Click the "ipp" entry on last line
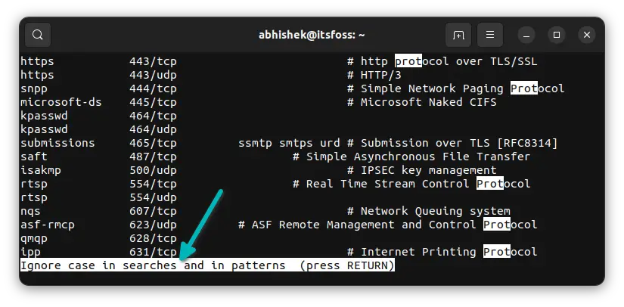Viewport: 624px width, 307px height. (31, 252)
